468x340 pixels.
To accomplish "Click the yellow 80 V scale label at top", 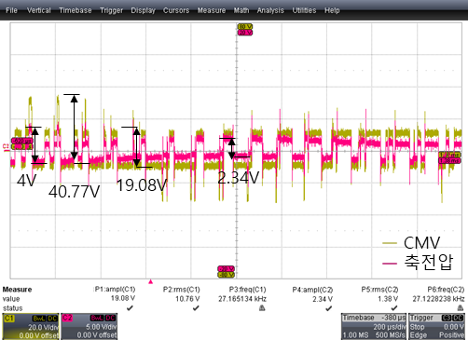I will [x=245, y=27].
